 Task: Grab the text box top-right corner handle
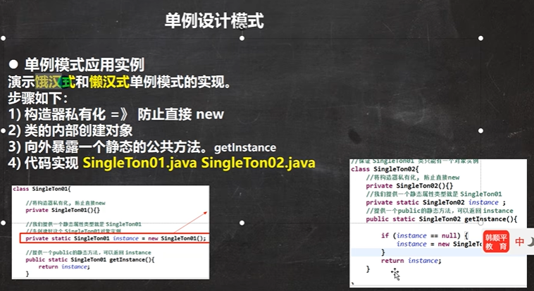tap(480, 38)
